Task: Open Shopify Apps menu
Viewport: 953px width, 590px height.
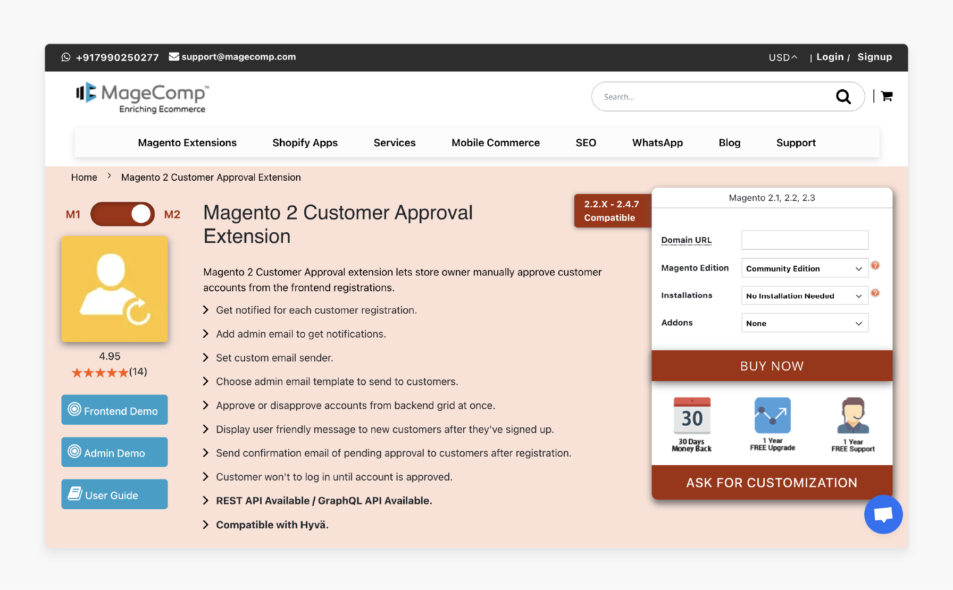Action: pos(305,143)
